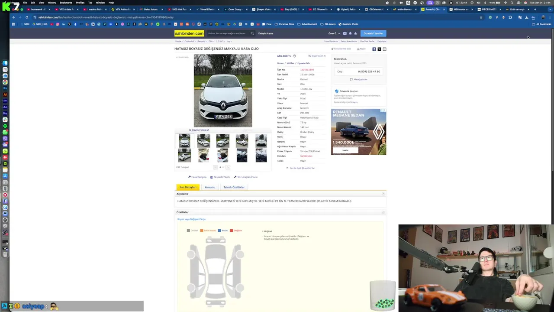The image size is (554, 312).
Task: Click Renault breadcrumb
Action: pyautogui.click(x=201, y=41)
